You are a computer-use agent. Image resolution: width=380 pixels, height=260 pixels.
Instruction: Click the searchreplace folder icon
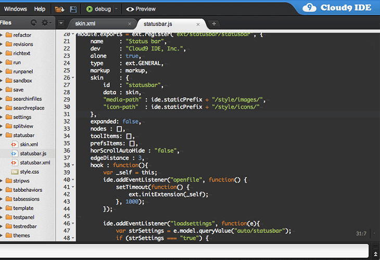(x=9, y=108)
